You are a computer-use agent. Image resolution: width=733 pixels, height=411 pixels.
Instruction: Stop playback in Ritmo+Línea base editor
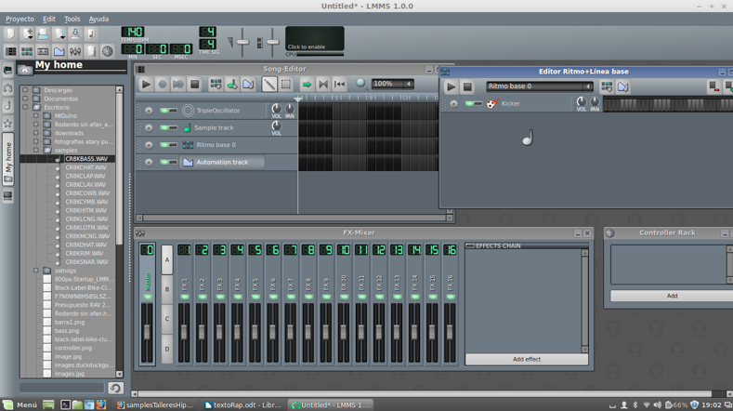(467, 86)
